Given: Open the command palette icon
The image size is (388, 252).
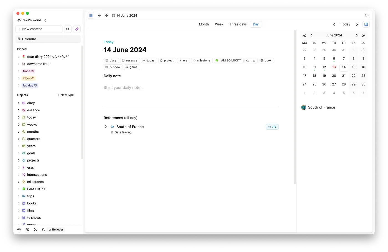Looking at the screenshot, I should click(x=27, y=230).
